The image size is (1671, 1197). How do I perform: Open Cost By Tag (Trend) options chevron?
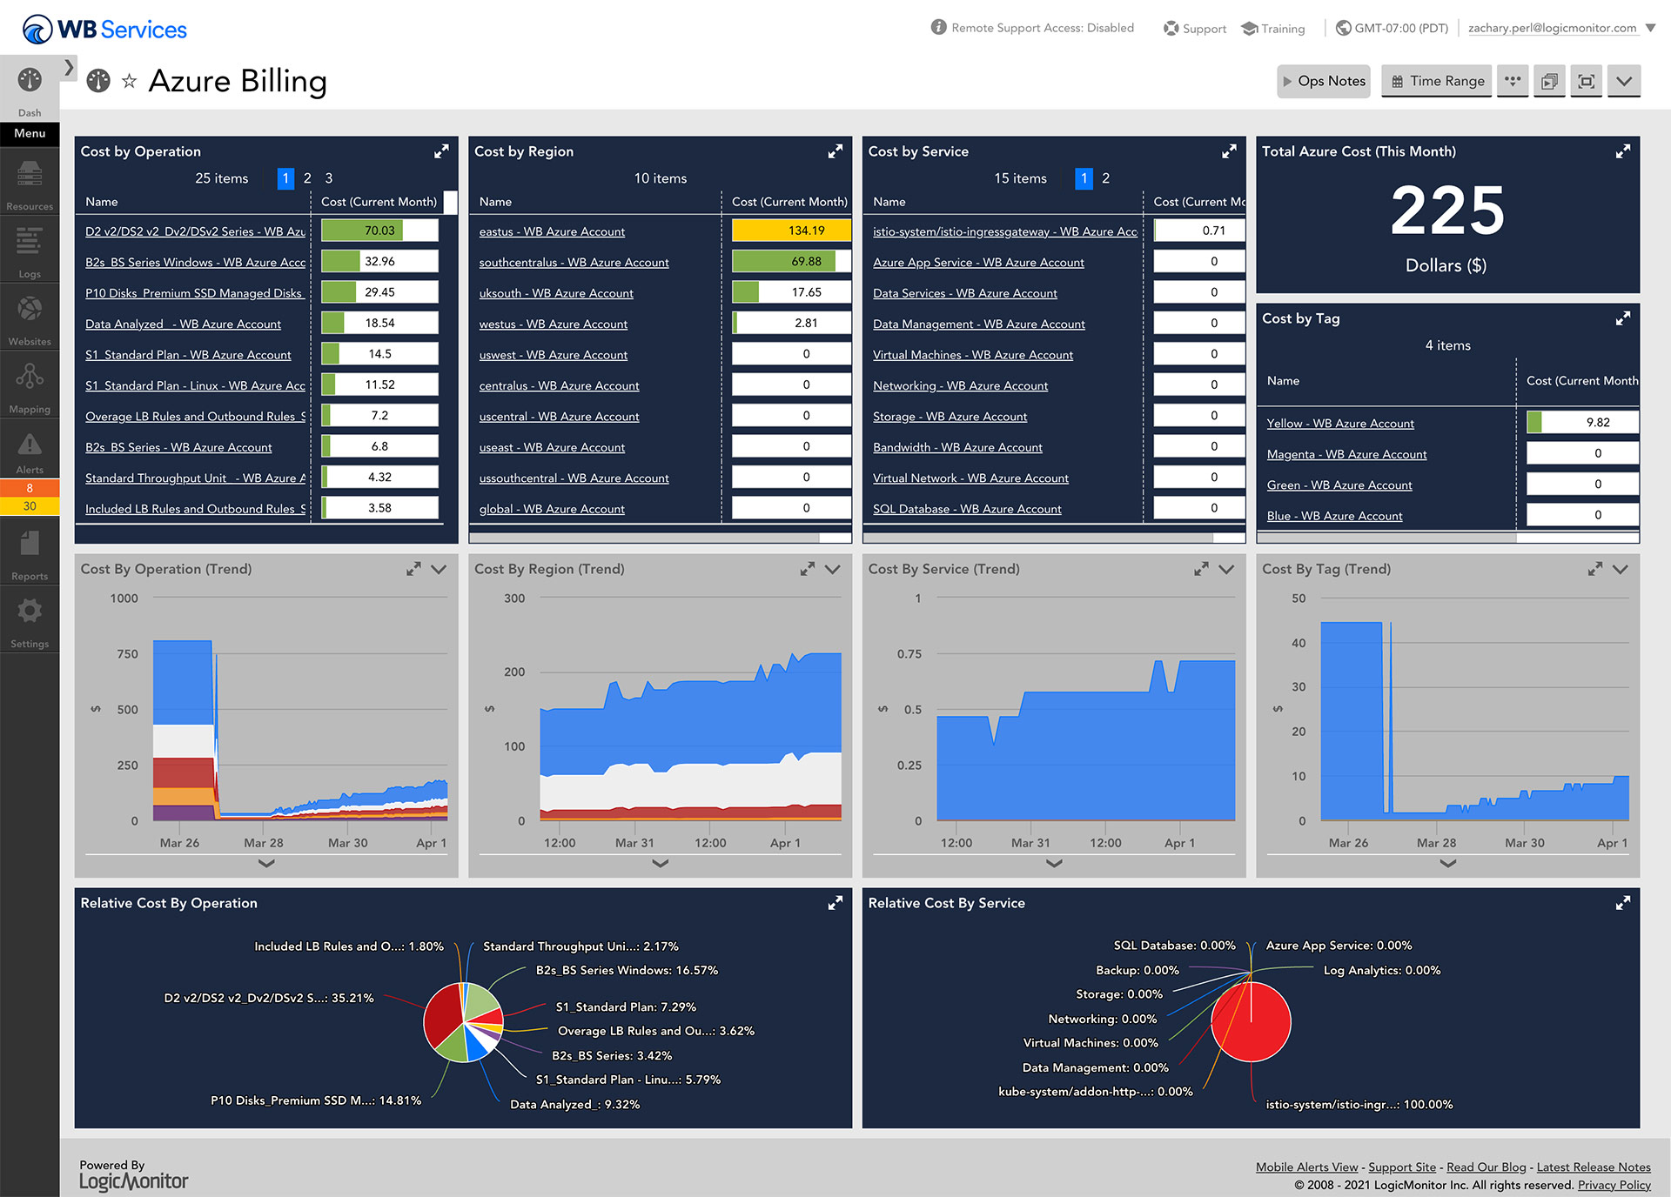click(1621, 569)
